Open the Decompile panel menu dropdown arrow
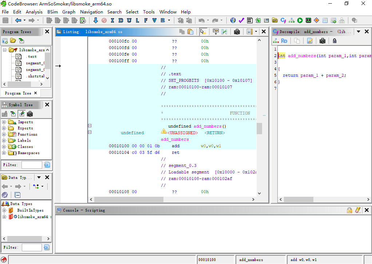372x264 pixels. coord(359,32)
